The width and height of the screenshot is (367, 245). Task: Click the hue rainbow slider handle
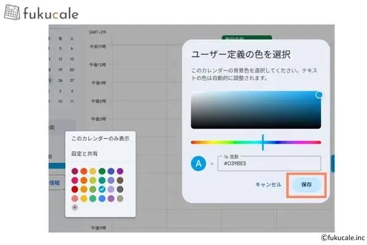[x=262, y=142]
